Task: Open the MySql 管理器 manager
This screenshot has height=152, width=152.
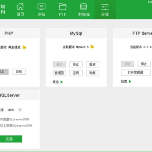Action: (59, 73)
